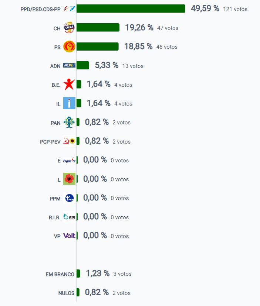Click the Livre poppy logo

[69, 179]
